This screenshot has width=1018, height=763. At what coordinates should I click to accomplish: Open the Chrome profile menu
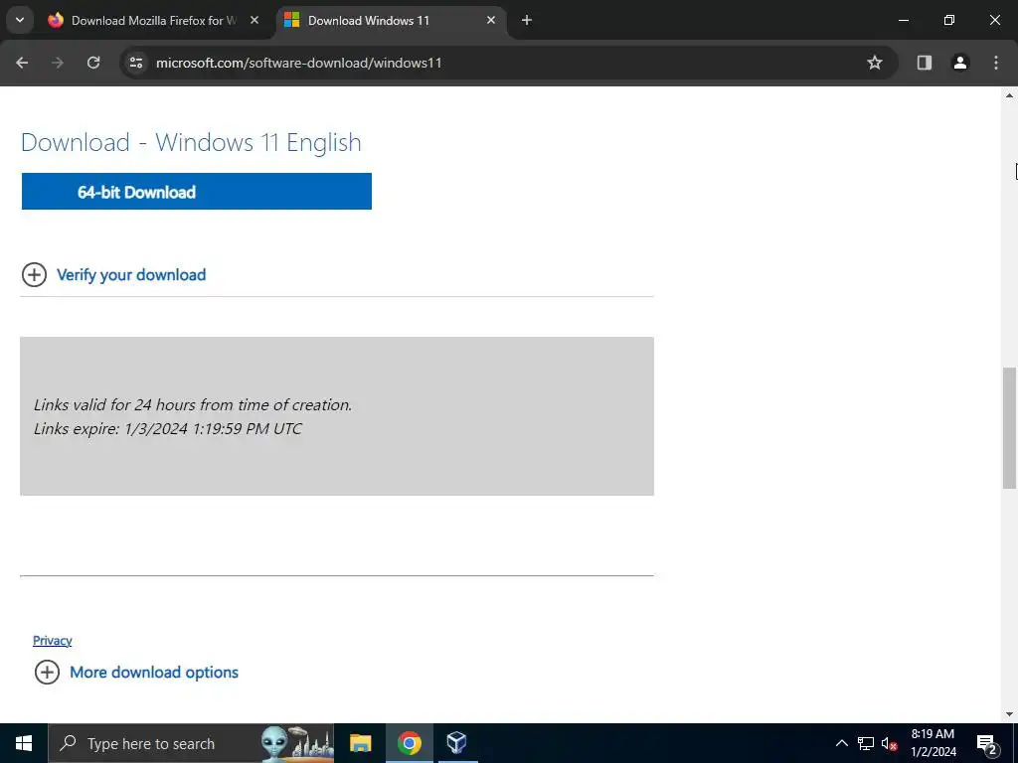960,63
